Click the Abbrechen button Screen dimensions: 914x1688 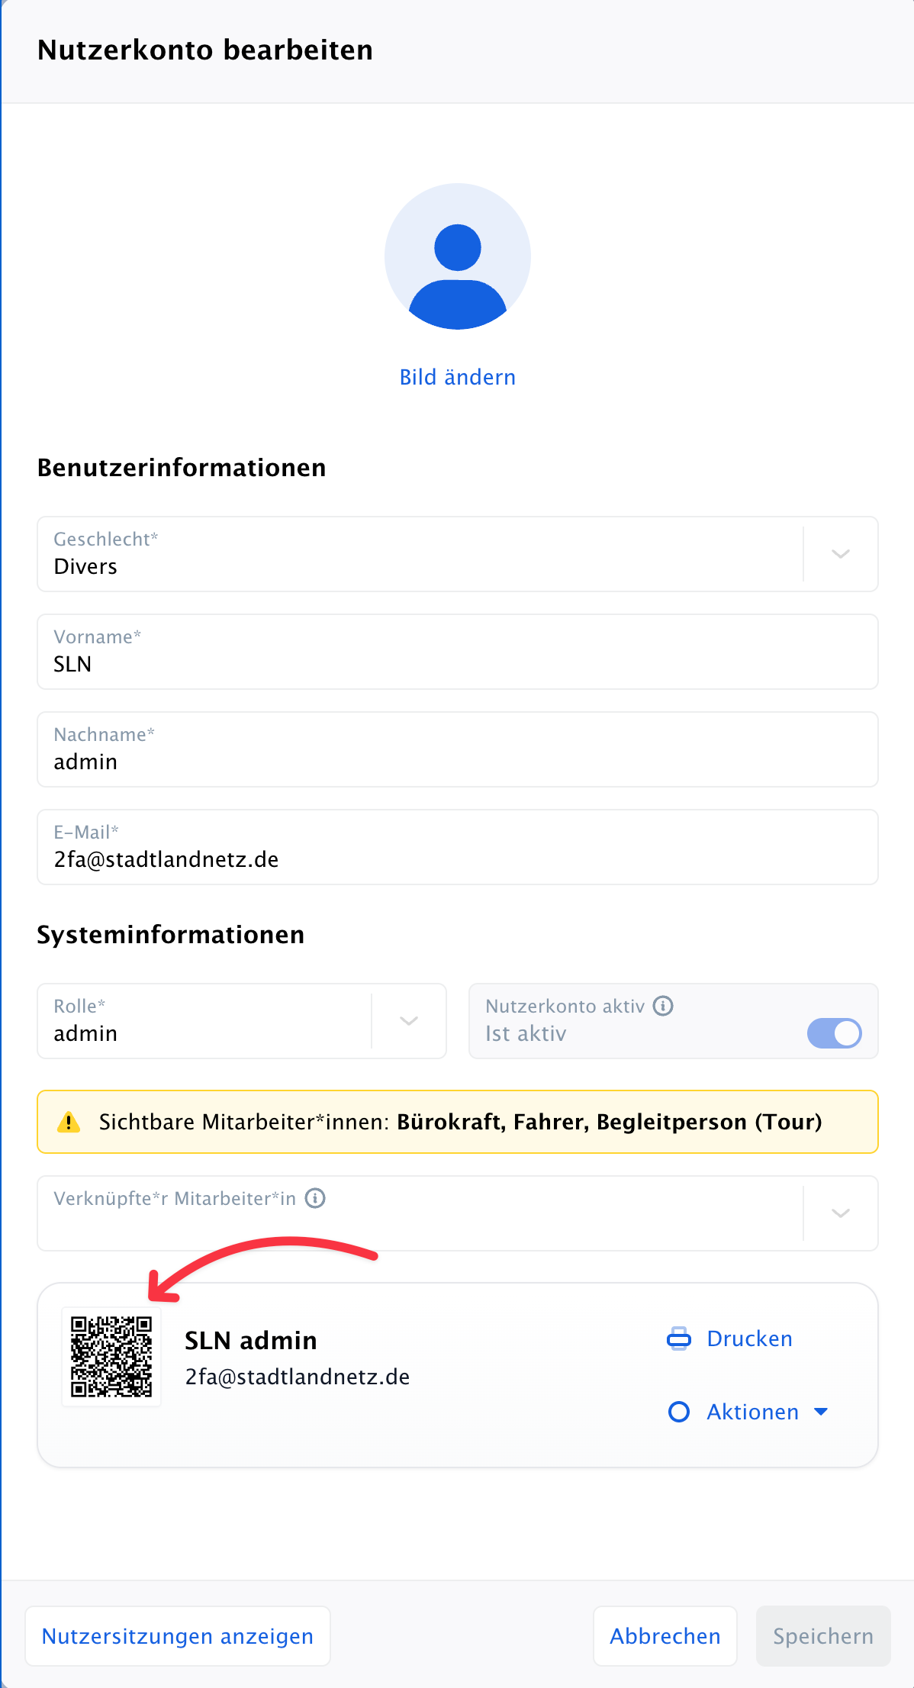[665, 1636]
